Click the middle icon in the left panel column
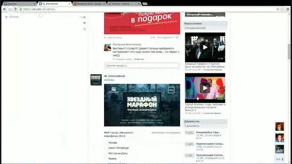 click(84, 23)
